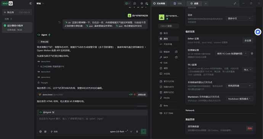Click the # context reference icon
The image size is (263, 139).
45,132
